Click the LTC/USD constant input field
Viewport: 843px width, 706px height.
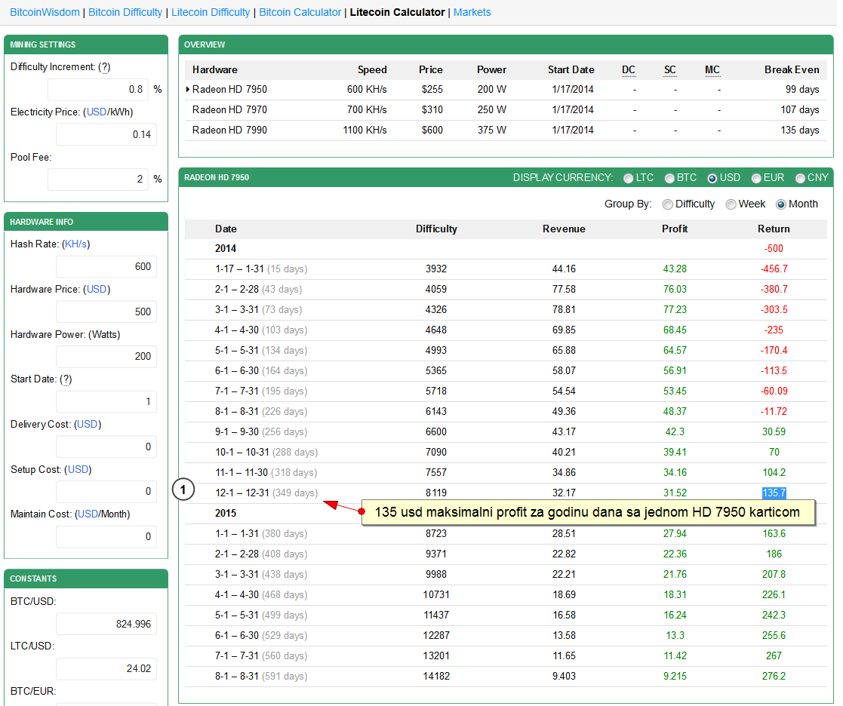pos(106,668)
